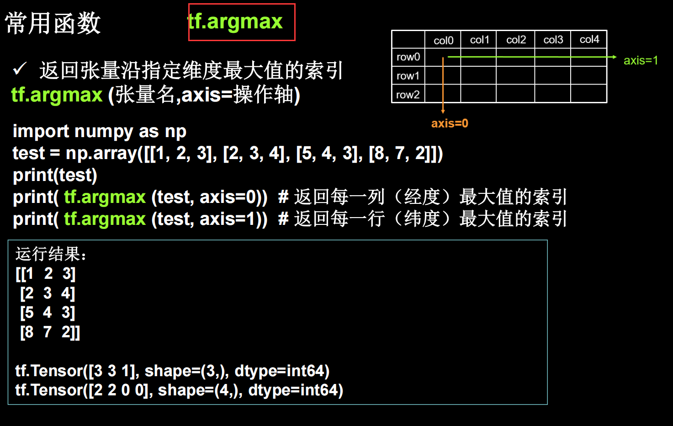Click the col4 table header cell
The height and width of the screenshot is (426, 673).
point(589,39)
